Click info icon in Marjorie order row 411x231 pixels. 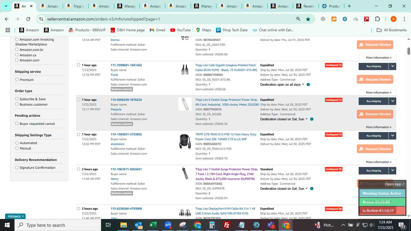pyautogui.click(x=312, y=119)
